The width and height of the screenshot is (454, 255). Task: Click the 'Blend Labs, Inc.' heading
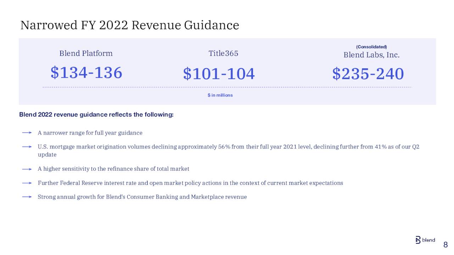pos(371,55)
